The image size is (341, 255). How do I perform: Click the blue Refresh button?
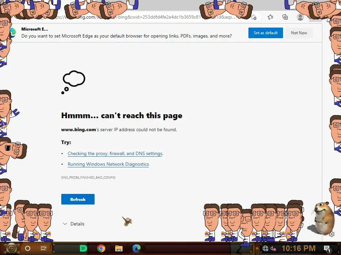(78, 199)
